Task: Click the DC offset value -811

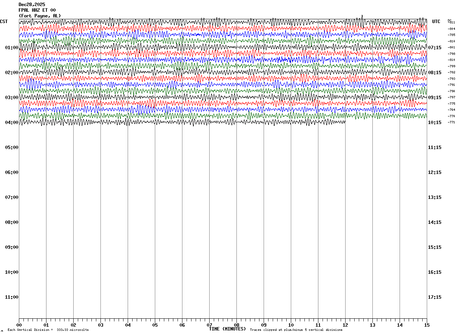Action: tap(452, 23)
